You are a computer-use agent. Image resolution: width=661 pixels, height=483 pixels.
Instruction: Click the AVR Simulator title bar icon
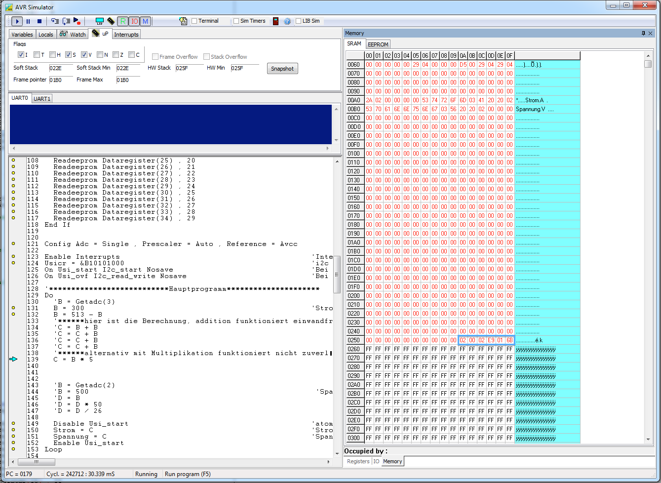coord(9,7)
